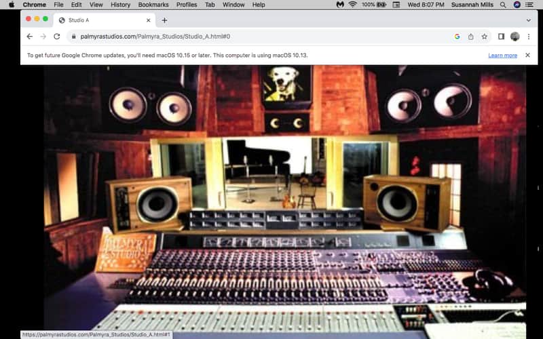
Task: Open Spotlight search
Action: click(503, 5)
